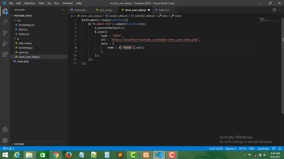The width and height of the screenshot is (284, 159).
Task: Switch to the index.css editor tab
Action: (x=164, y=10)
